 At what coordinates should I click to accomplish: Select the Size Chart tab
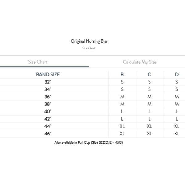coord(38,62)
